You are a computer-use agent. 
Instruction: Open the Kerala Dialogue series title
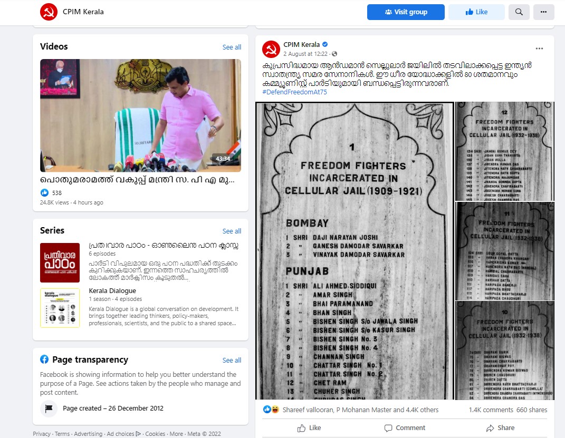click(x=112, y=291)
